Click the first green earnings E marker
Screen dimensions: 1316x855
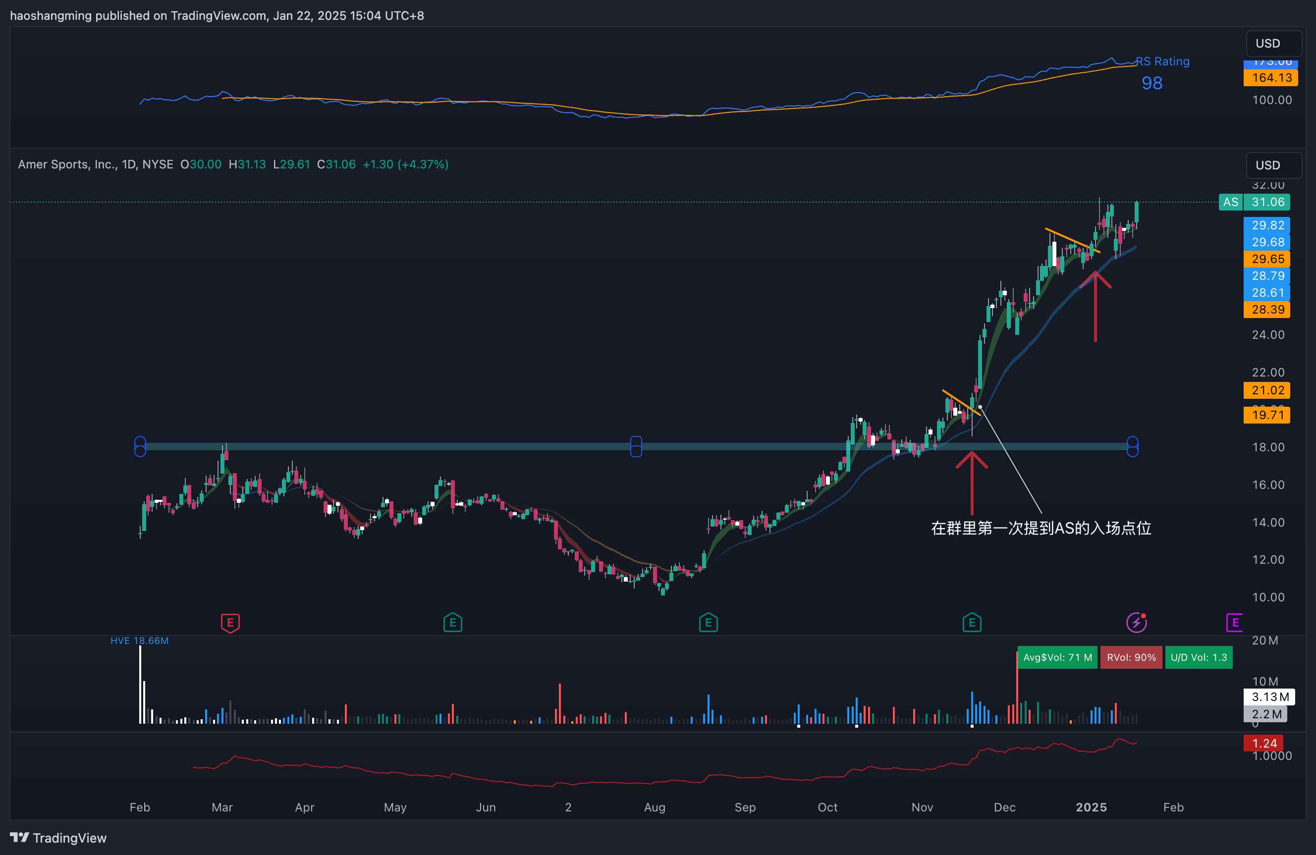[452, 623]
